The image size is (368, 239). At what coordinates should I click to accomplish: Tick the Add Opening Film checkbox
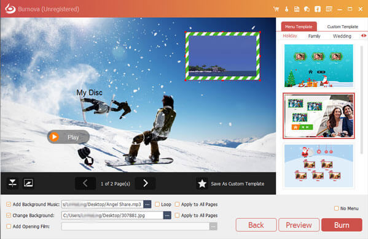point(9,226)
